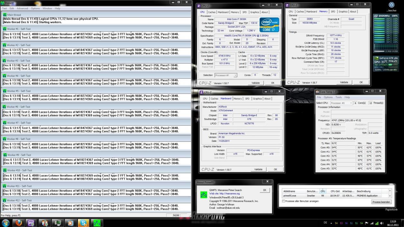Image resolution: width=404 pixels, height=227 pixels.
Task: Click the Worker #7 Self-Test window icon
Action: [x=4, y=123]
